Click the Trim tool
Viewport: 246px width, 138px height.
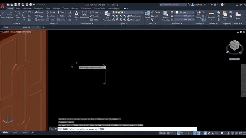pyautogui.click(x=61, y=12)
